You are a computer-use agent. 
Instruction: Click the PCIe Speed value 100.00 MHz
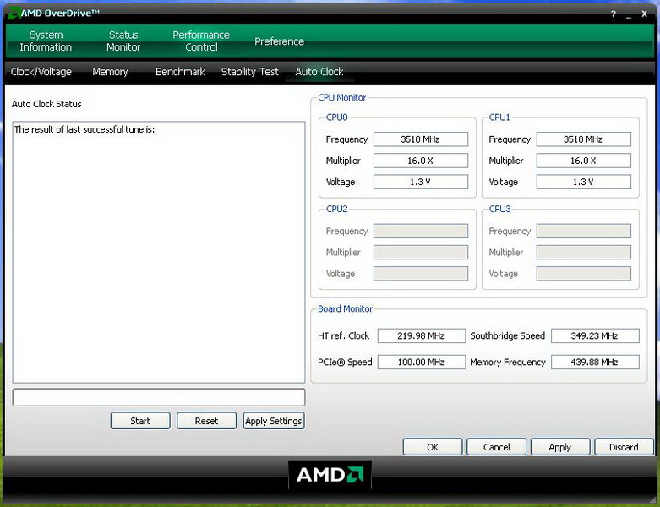pyautogui.click(x=422, y=362)
